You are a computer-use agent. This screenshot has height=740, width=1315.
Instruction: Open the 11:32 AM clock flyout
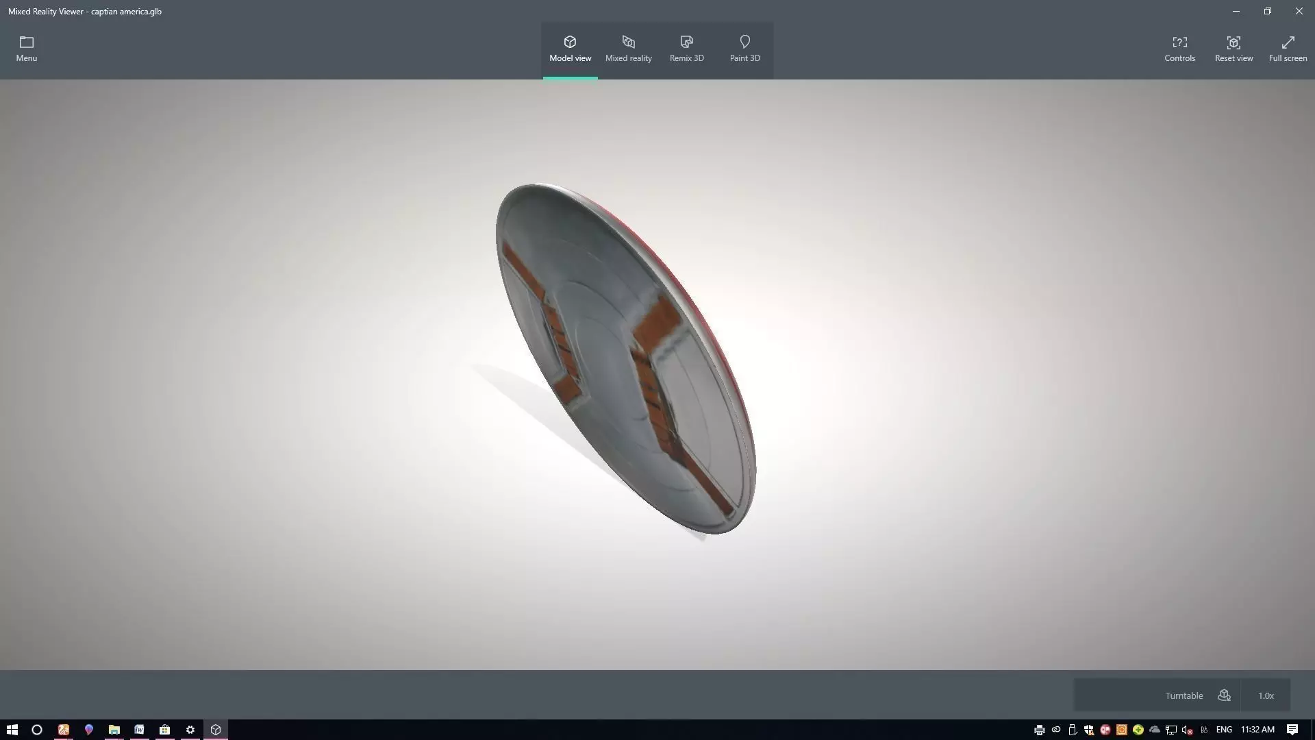(1257, 730)
